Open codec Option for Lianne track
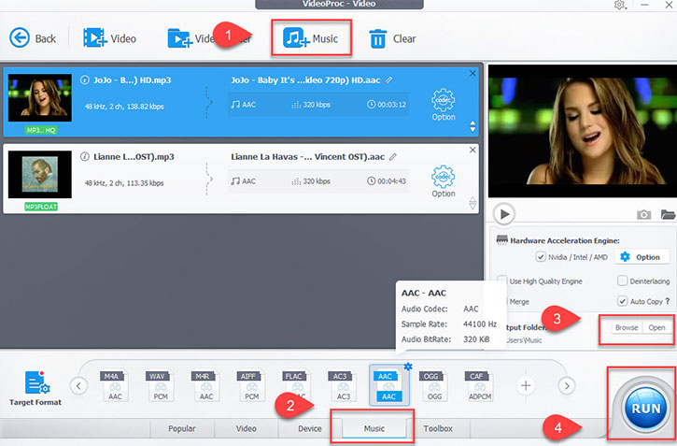 tap(443, 181)
